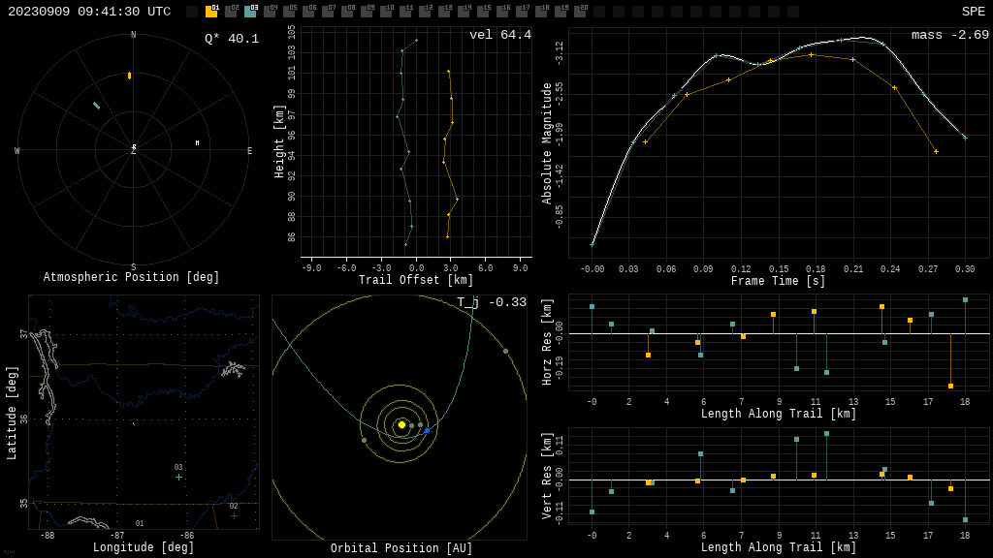Click the station 02 cross on map
993x558 pixels.
pos(234,515)
